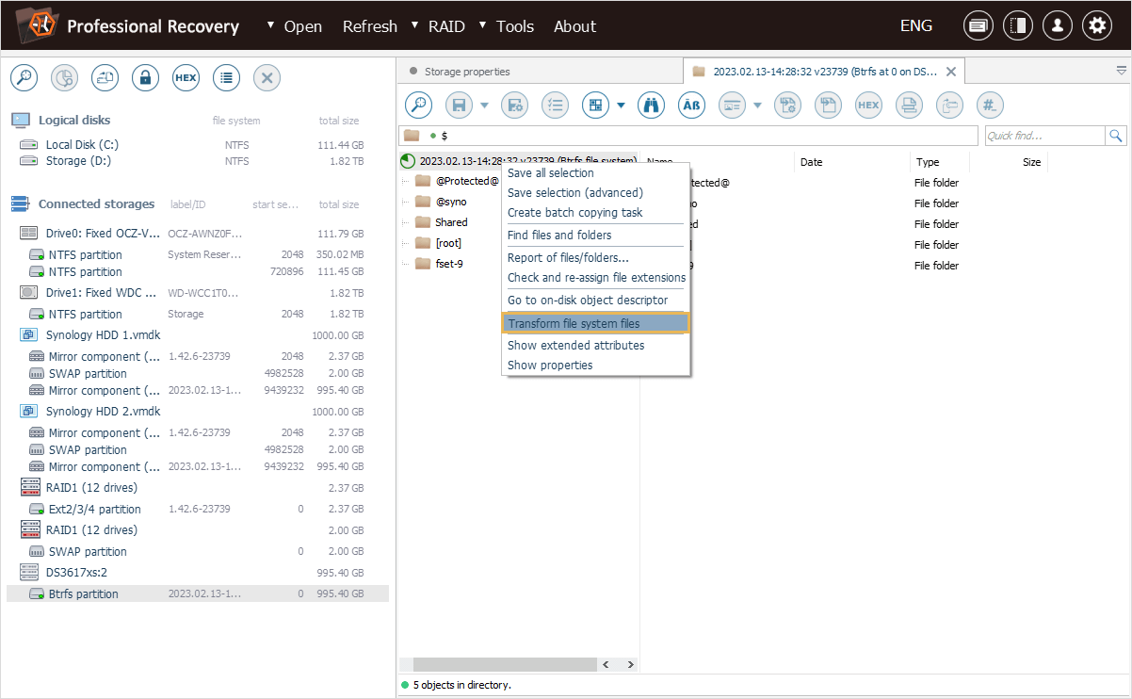Click the ÄB encoding icon
The width and height of the screenshot is (1132, 699).
pyautogui.click(x=692, y=106)
